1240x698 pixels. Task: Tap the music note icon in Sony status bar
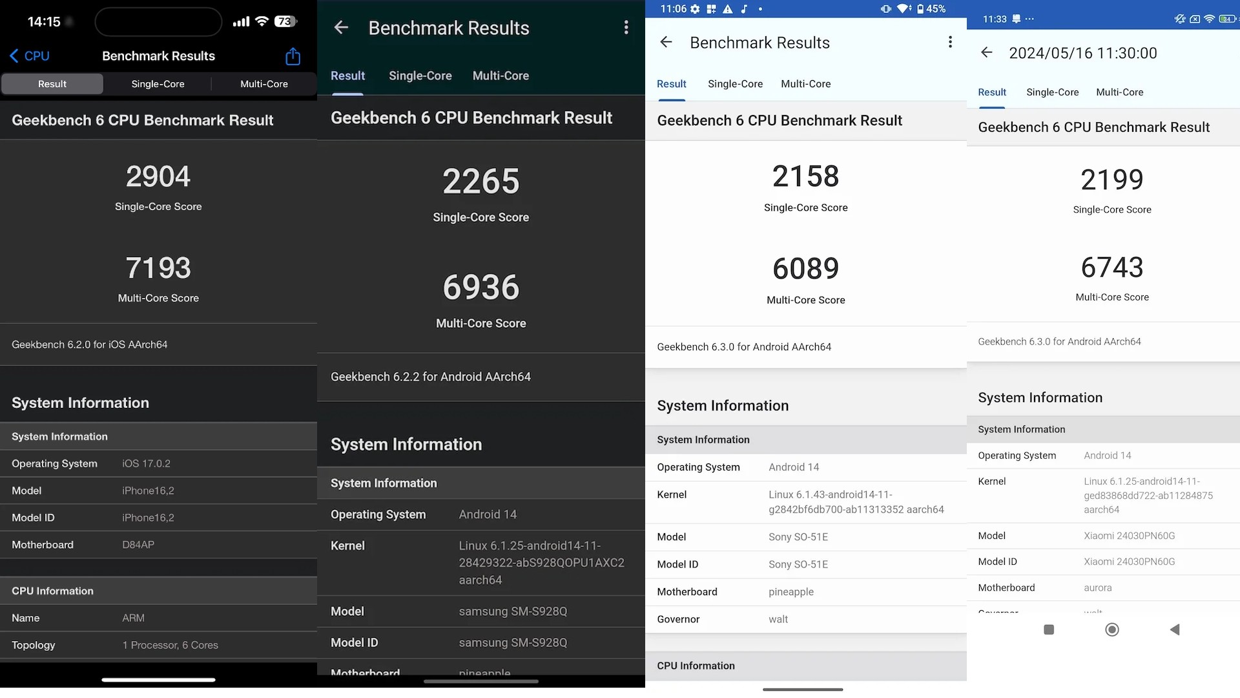click(x=744, y=9)
